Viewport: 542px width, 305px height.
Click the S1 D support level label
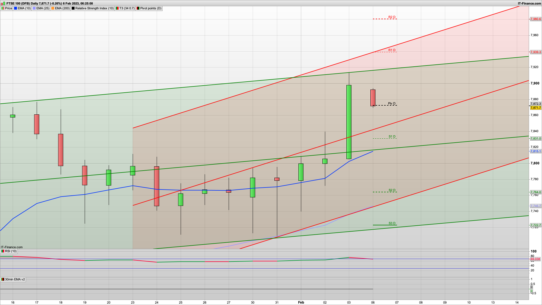point(392,137)
